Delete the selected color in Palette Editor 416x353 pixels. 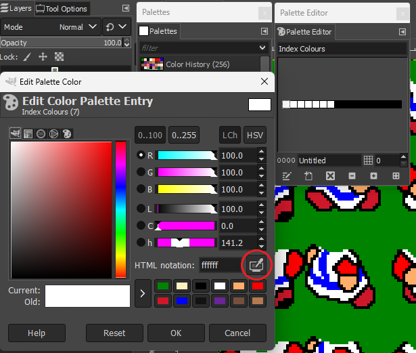[x=330, y=176]
